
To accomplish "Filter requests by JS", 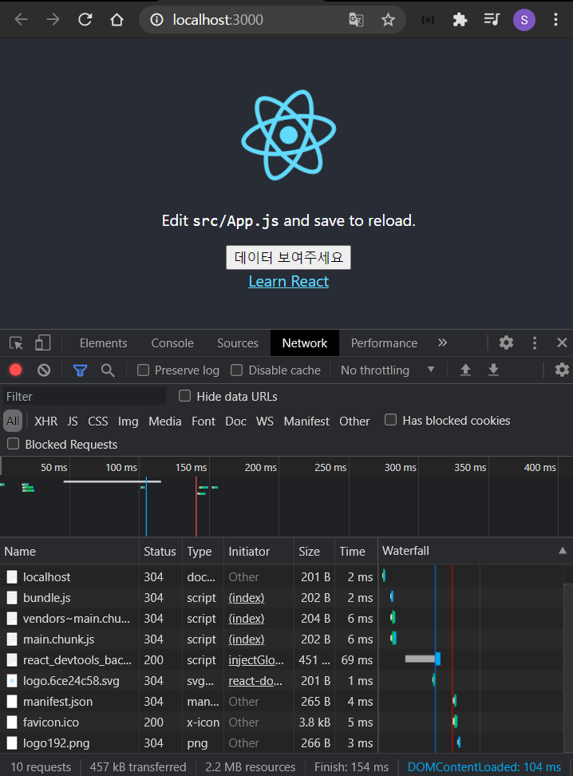I will click(x=73, y=422).
